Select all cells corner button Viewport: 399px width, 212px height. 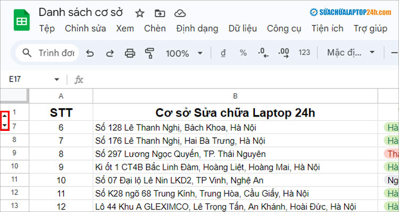click(x=14, y=95)
